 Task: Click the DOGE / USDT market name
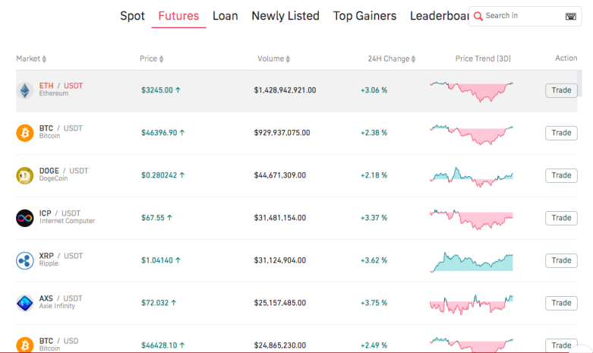pyautogui.click(x=64, y=171)
